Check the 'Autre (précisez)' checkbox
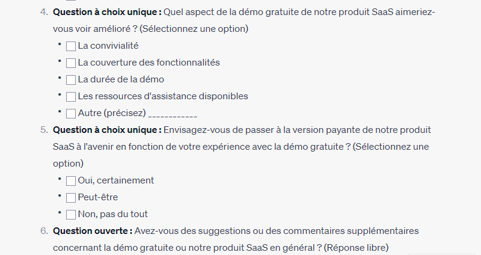This screenshot has width=481, height=255. (x=71, y=113)
